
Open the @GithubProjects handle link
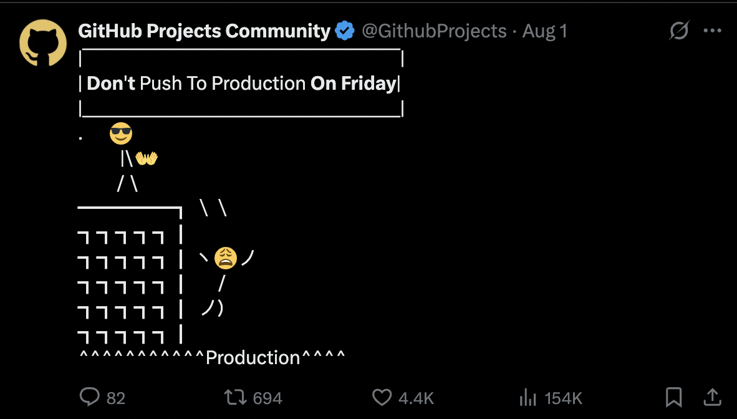pos(435,31)
